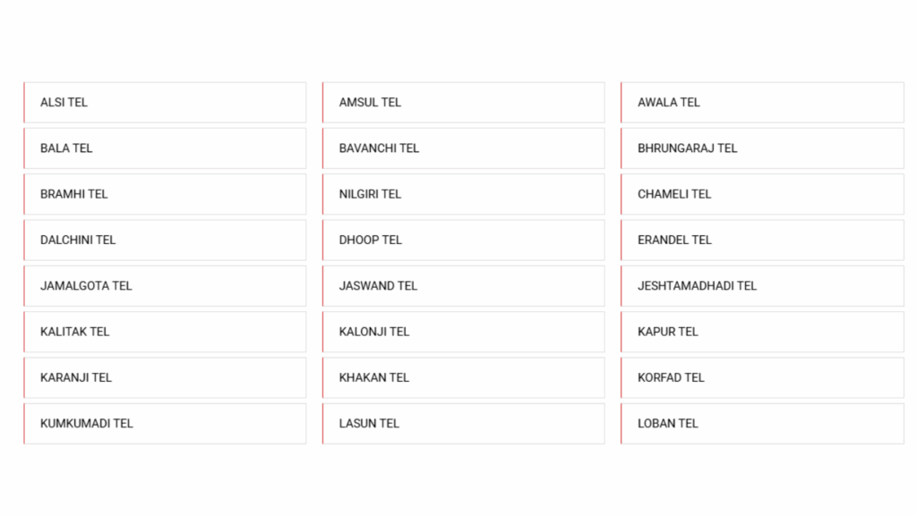Click the KAPUR TEL item

(762, 332)
